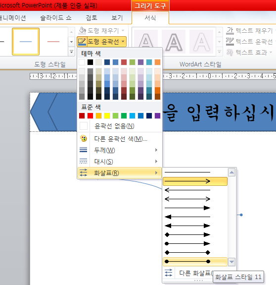
Task: Select the blue line shape style
Action: tap(26, 42)
